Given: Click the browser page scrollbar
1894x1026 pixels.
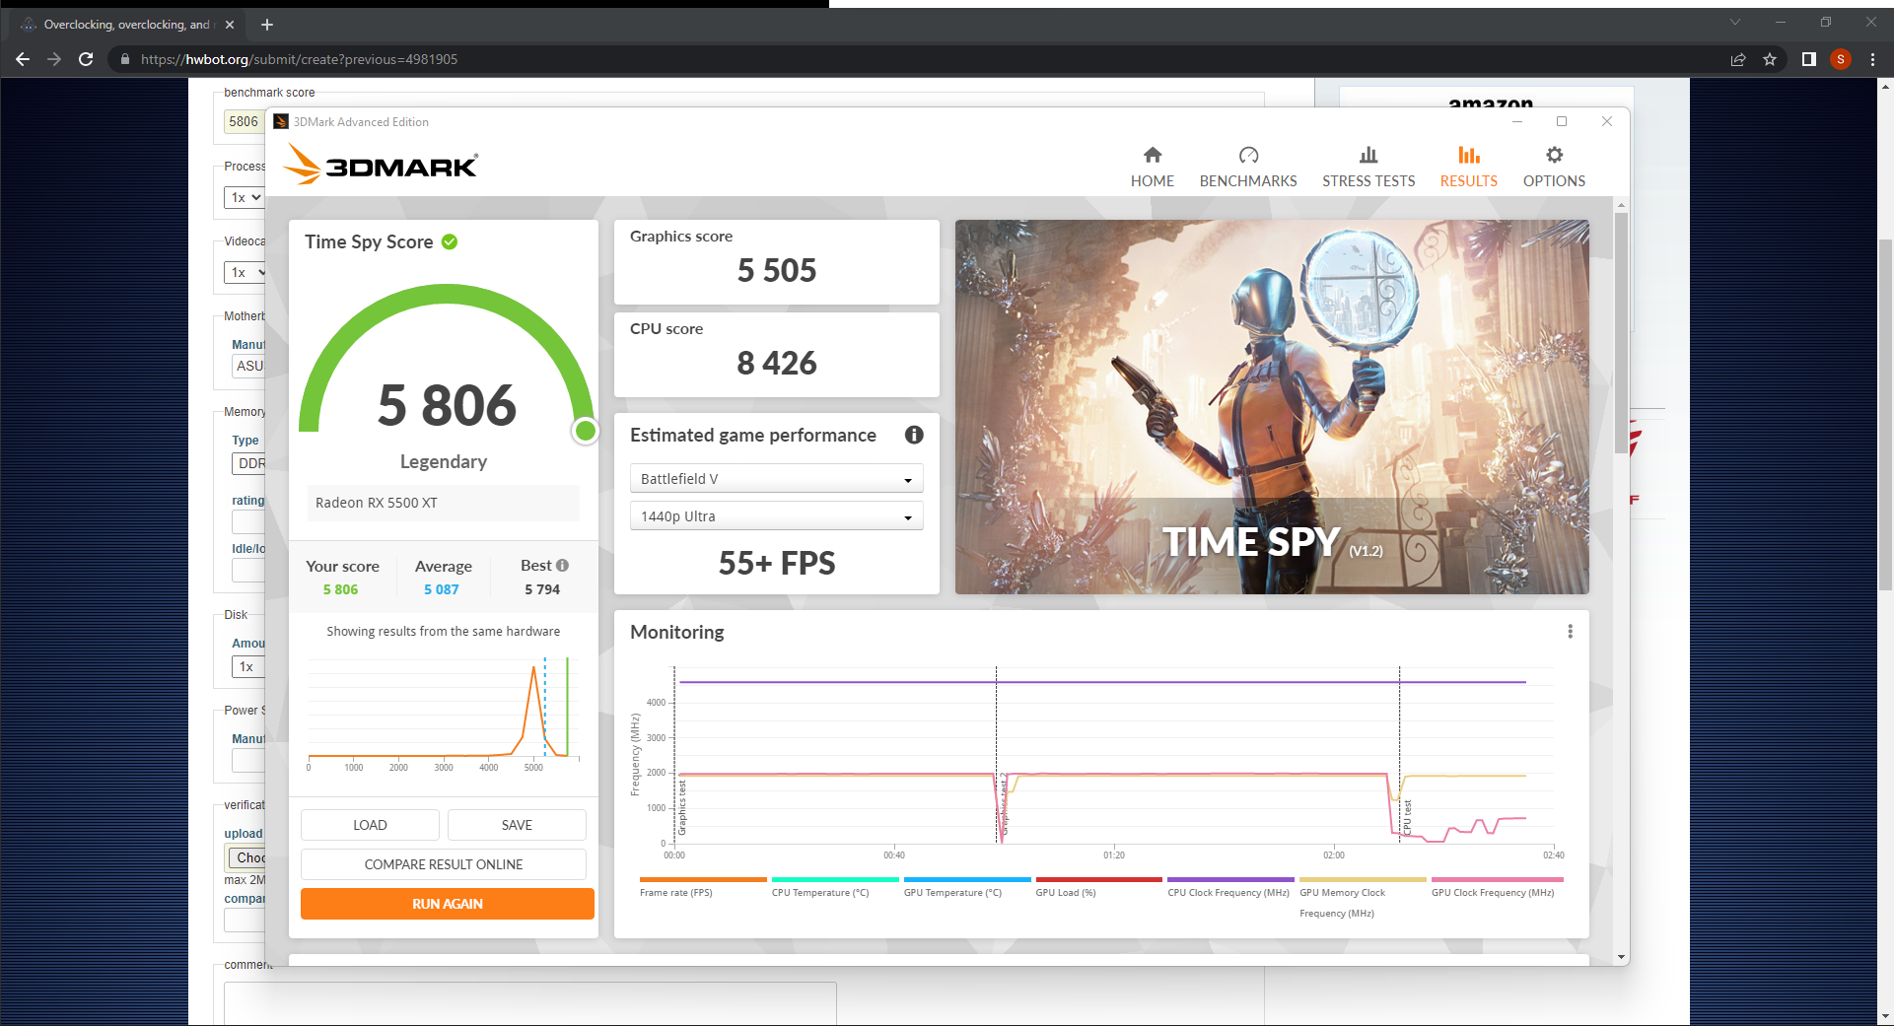Looking at the screenshot, I should click(1884, 414).
